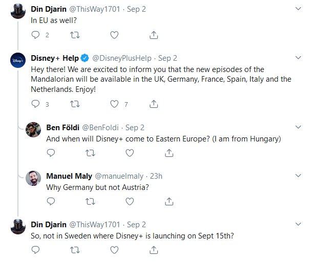This screenshot has height=264, width=319.
Task: Reply to Din Djarin's "In EU as well?" tweet
Action: click(x=35, y=35)
